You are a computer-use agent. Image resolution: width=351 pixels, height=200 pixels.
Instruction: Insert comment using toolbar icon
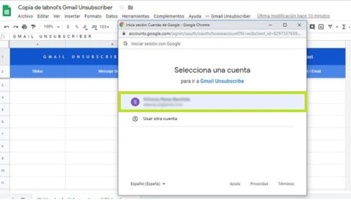(x=312, y=27)
